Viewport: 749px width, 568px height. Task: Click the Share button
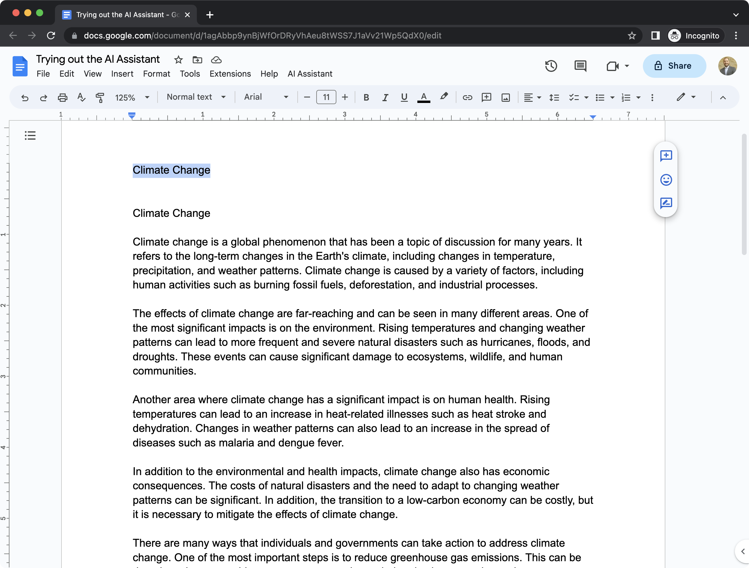pyautogui.click(x=674, y=66)
